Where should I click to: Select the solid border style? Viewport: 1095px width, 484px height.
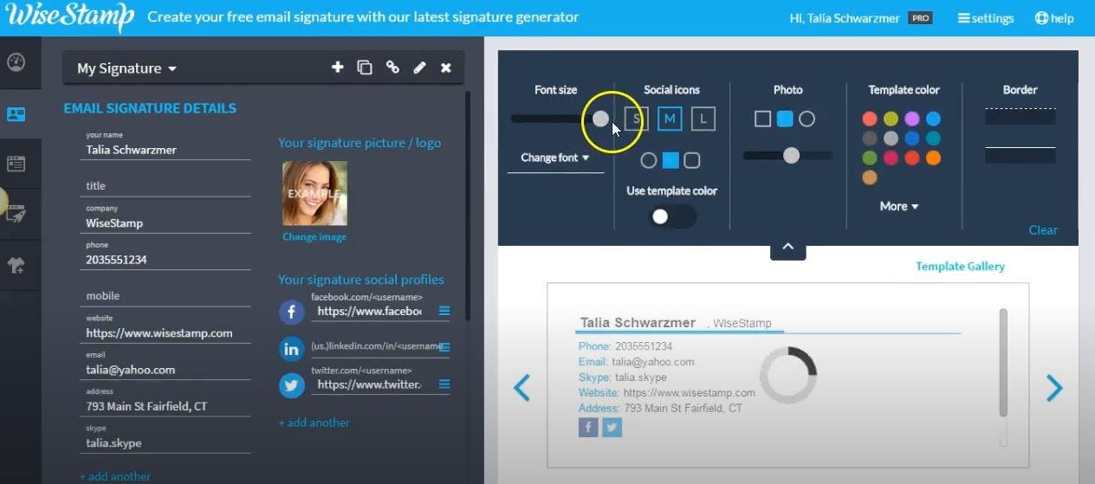click(1020, 155)
